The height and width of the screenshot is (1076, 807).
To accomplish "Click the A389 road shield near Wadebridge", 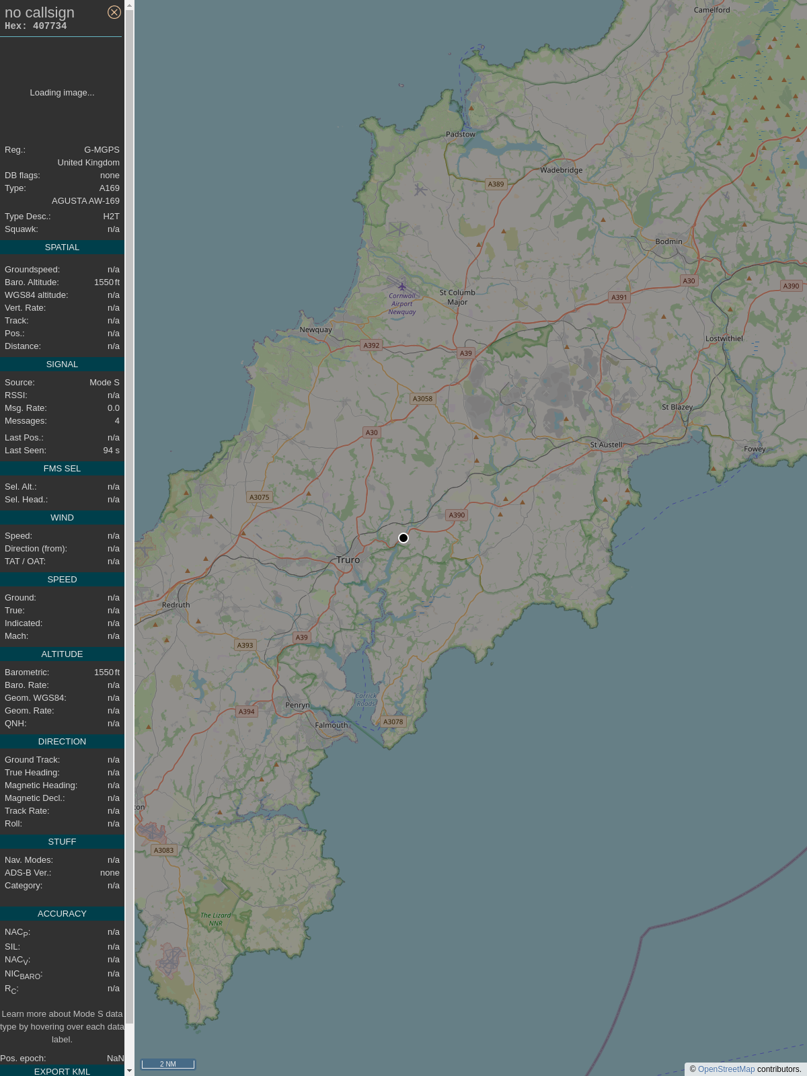I will [x=496, y=184].
